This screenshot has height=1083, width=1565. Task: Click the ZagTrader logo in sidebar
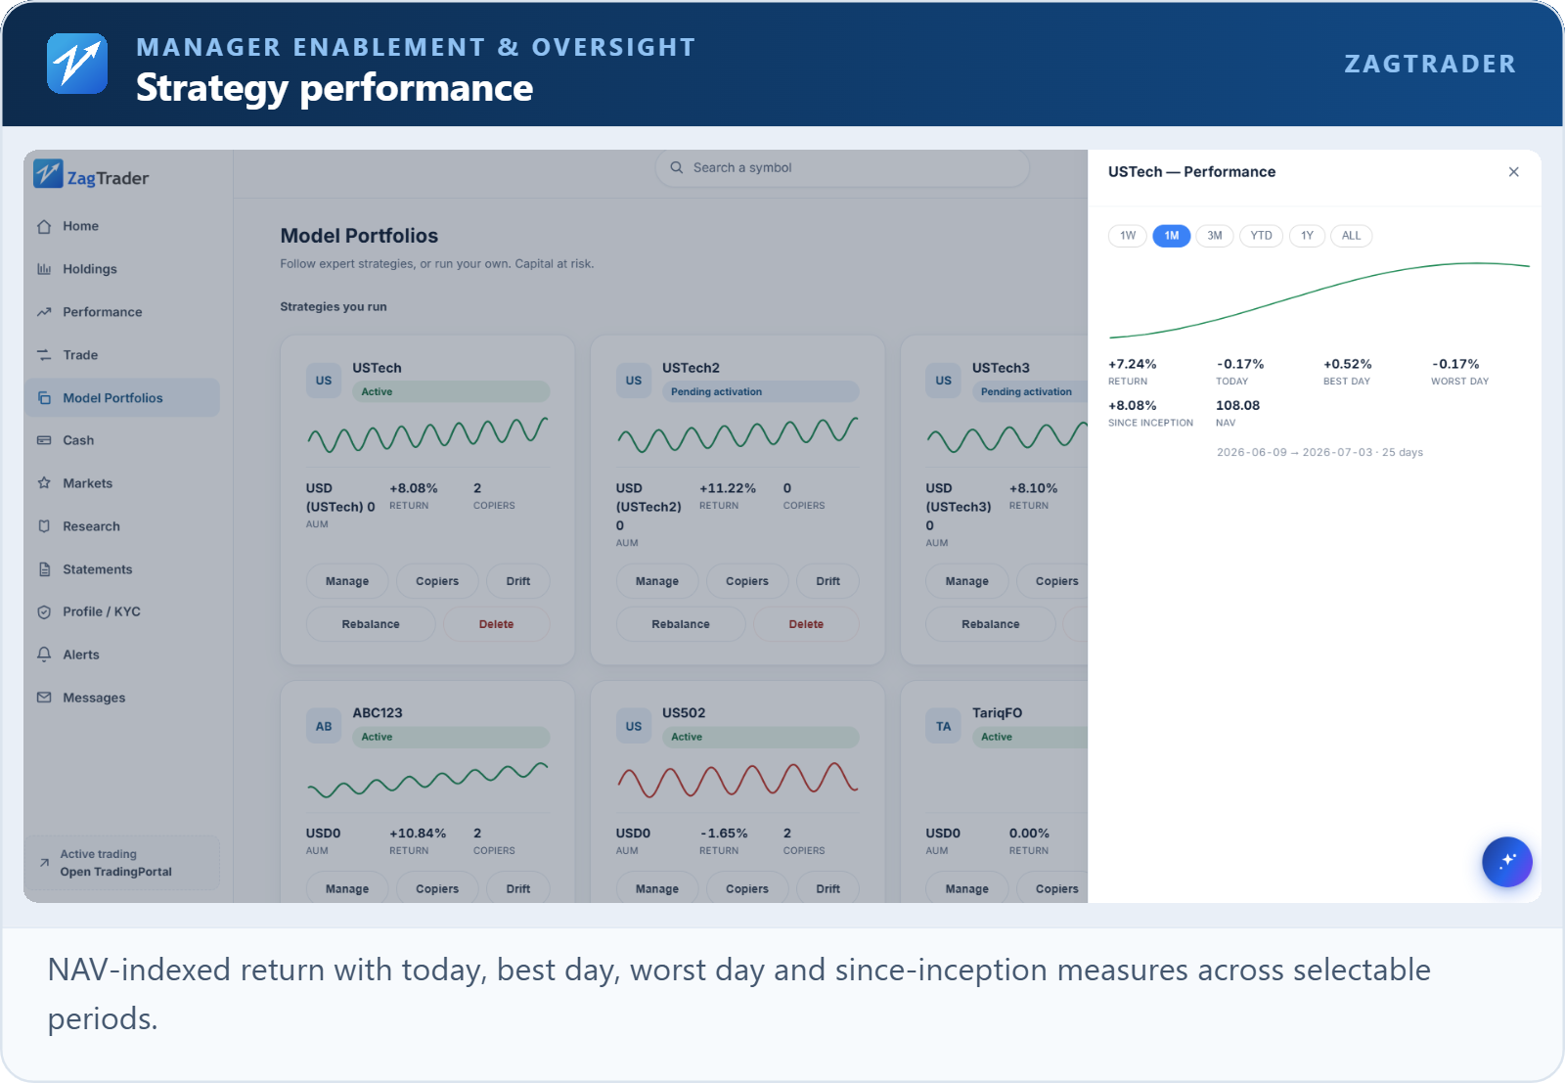tap(91, 175)
